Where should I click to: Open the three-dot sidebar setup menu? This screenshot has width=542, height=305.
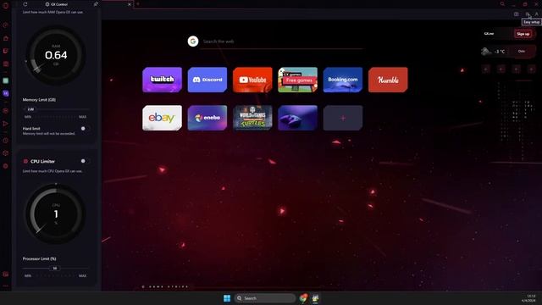point(6,286)
